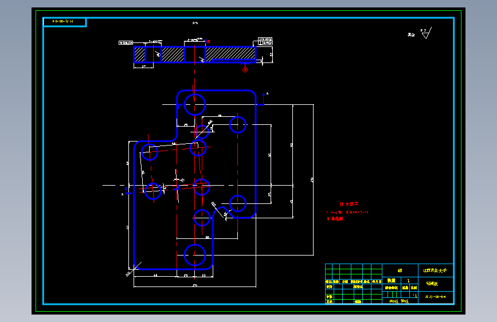Click the chamfer leader at the bottom-left corner
The image size is (497, 322).
coord(133,269)
